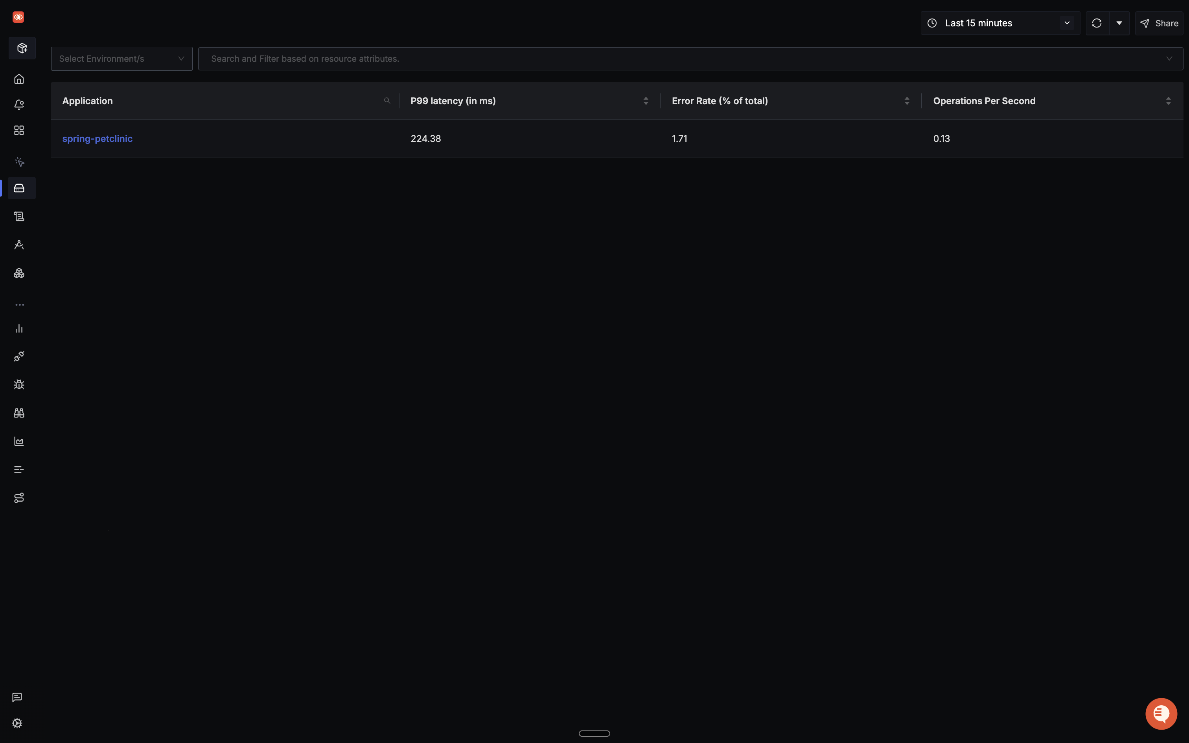Image resolution: width=1189 pixels, height=743 pixels.
Task: Click the search icon in Application column
Action: [387, 101]
